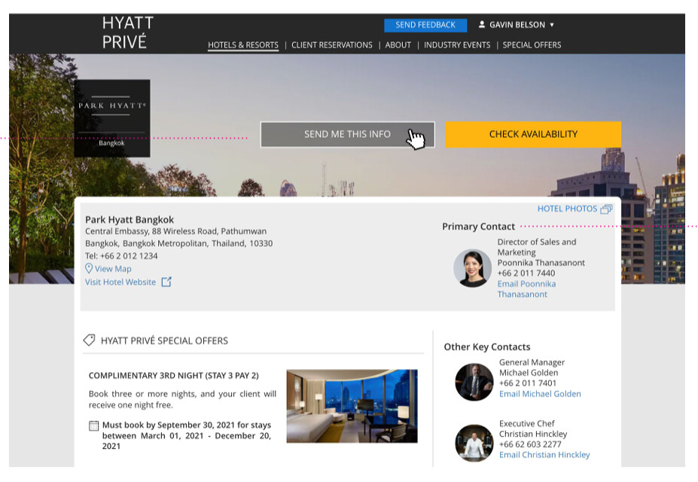698x482 pixels.
Task: Go to Client Reservations
Action: coord(331,45)
